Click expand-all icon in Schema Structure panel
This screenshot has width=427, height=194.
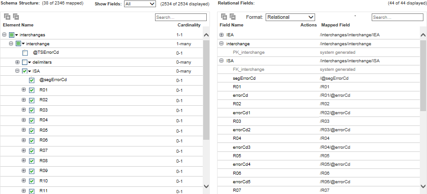point(7,17)
